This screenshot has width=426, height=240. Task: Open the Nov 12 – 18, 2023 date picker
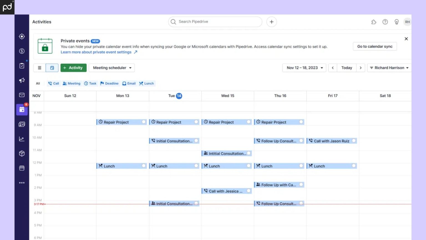click(304, 68)
